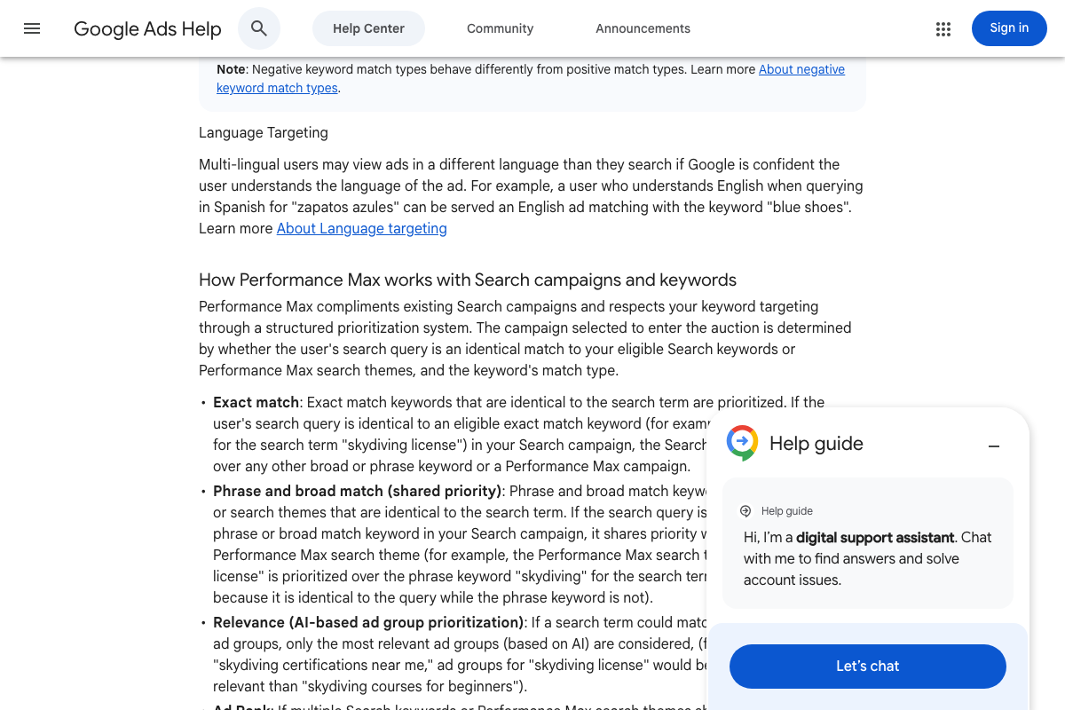Follow the About Language targeting link
This screenshot has width=1065, height=710.
362,228
